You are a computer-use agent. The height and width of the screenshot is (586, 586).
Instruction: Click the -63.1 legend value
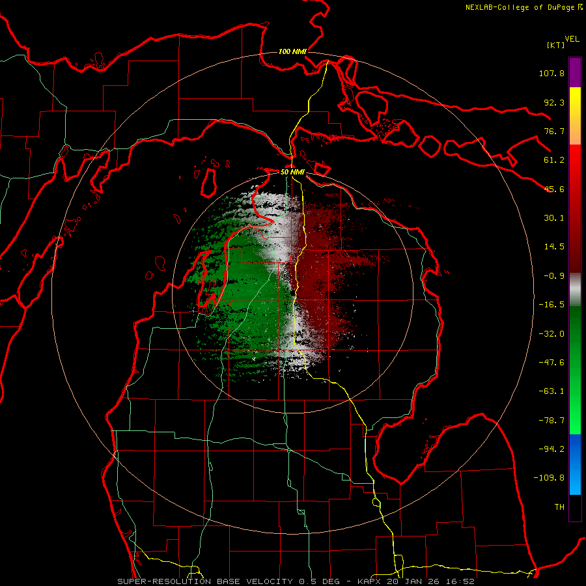pos(551,391)
